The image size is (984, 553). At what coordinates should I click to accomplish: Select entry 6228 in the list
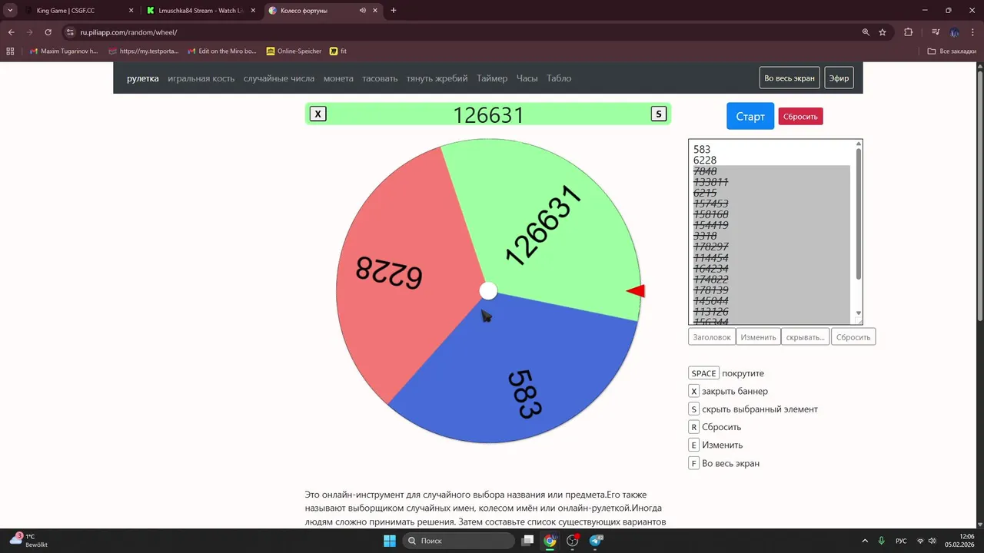pyautogui.click(x=705, y=161)
